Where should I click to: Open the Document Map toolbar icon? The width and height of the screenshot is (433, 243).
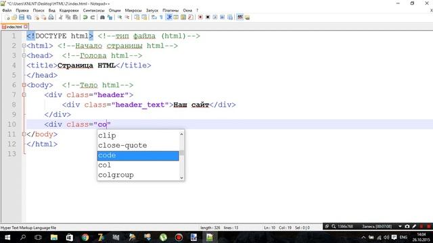tap(183, 18)
